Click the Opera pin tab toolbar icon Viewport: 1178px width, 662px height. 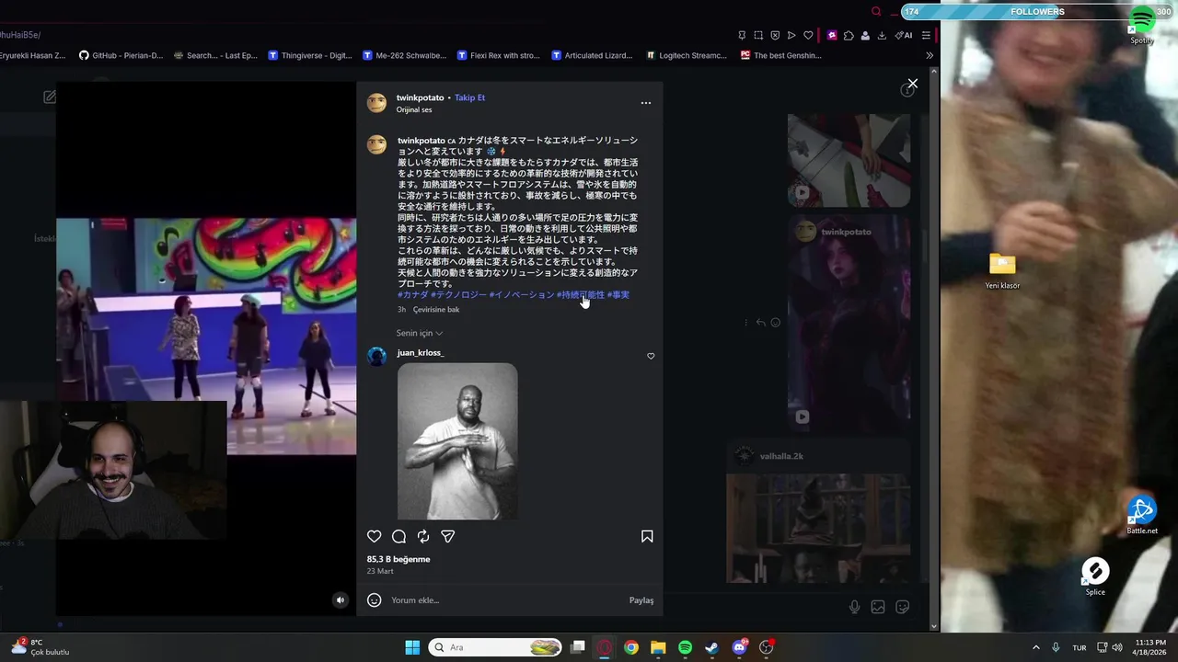742,35
